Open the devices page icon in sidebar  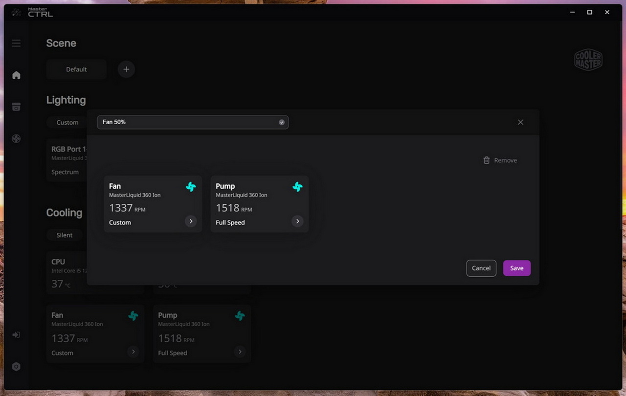(x=16, y=107)
